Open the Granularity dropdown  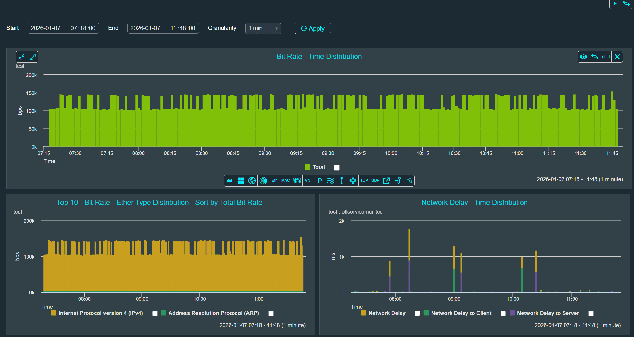(x=263, y=28)
